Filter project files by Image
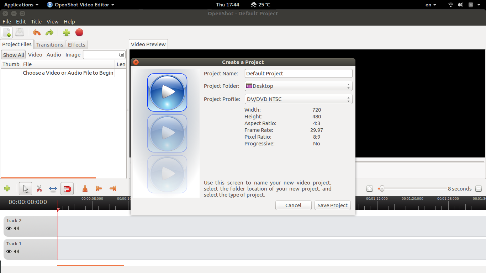Image resolution: width=486 pixels, height=273 pixels. (x=73, y=55)
